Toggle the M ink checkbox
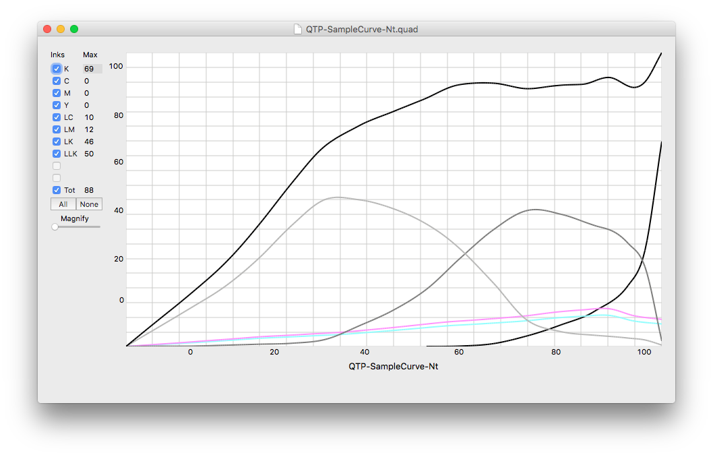Viewport: 713px width, 457px height. tap(57, 93)
